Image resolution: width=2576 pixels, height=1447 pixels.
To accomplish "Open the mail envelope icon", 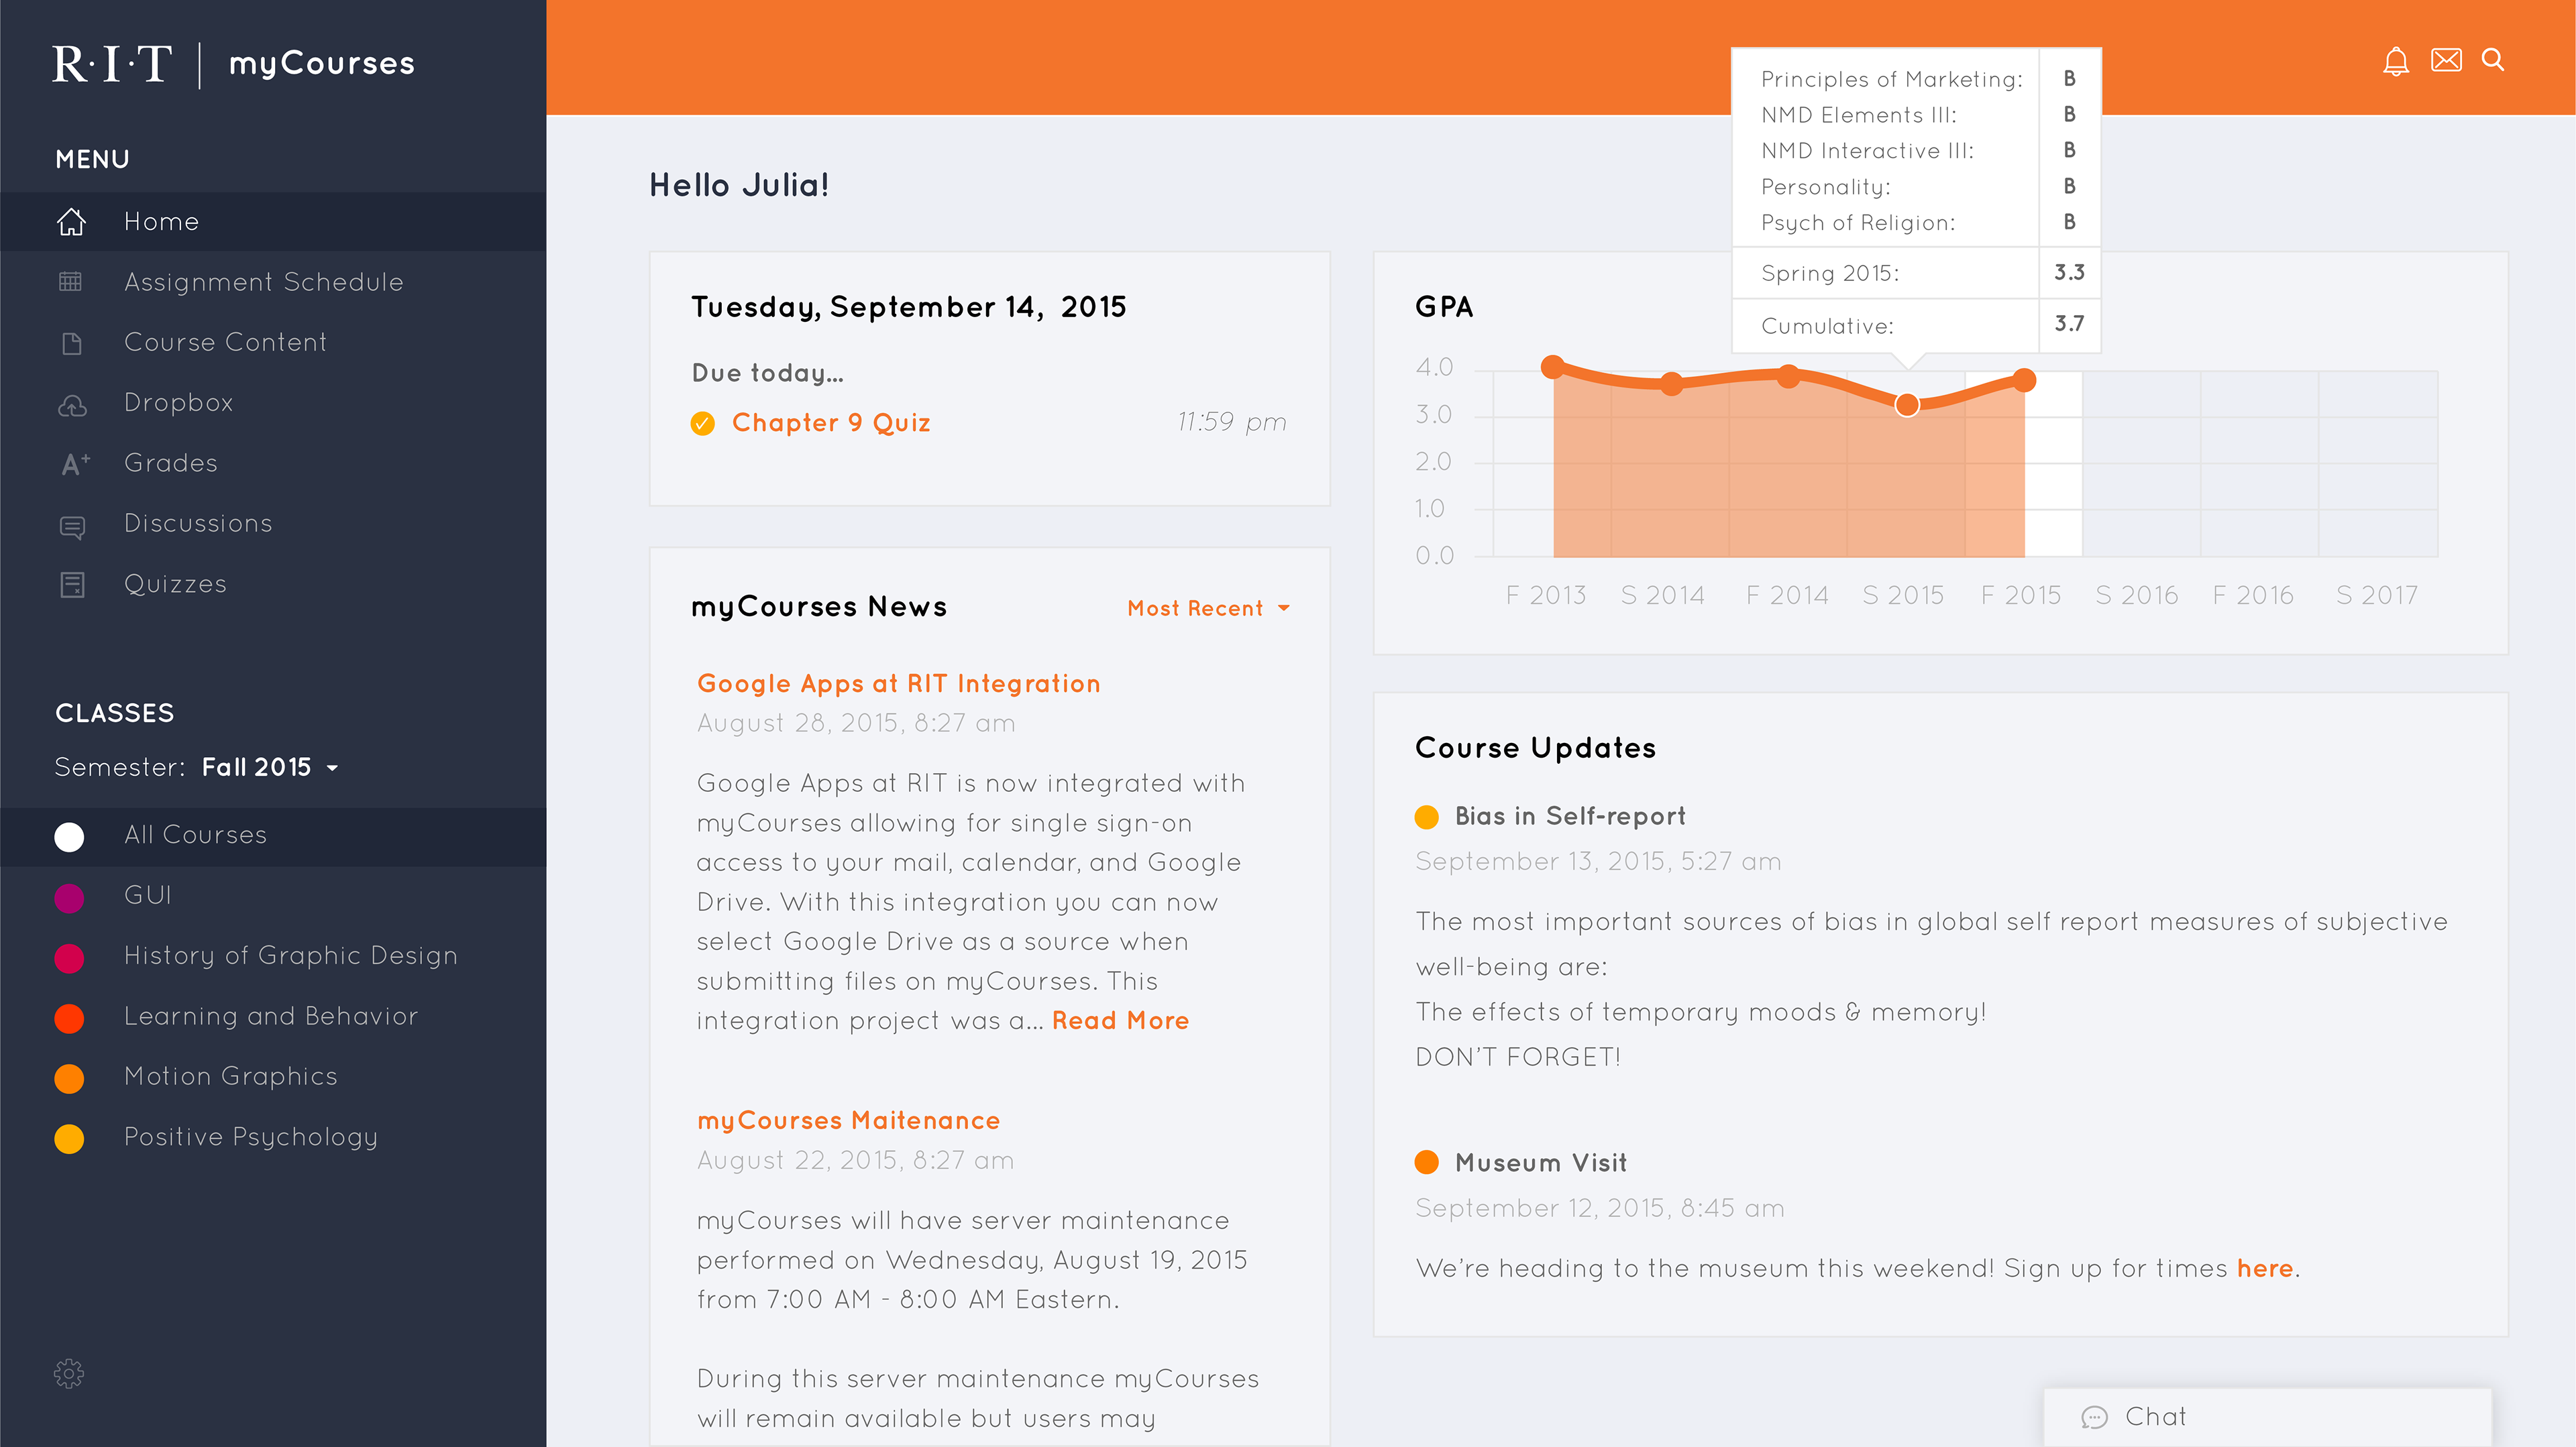I will click(2446, 61).
